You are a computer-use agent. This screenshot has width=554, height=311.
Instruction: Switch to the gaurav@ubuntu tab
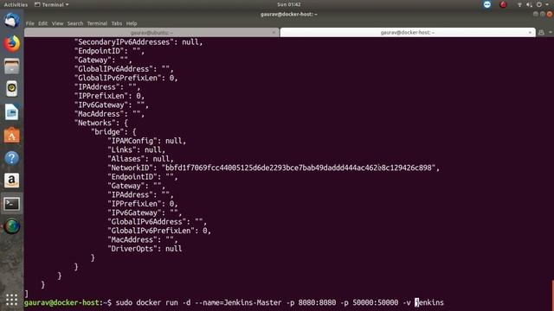pyautogui.click(x=151, y=33)
